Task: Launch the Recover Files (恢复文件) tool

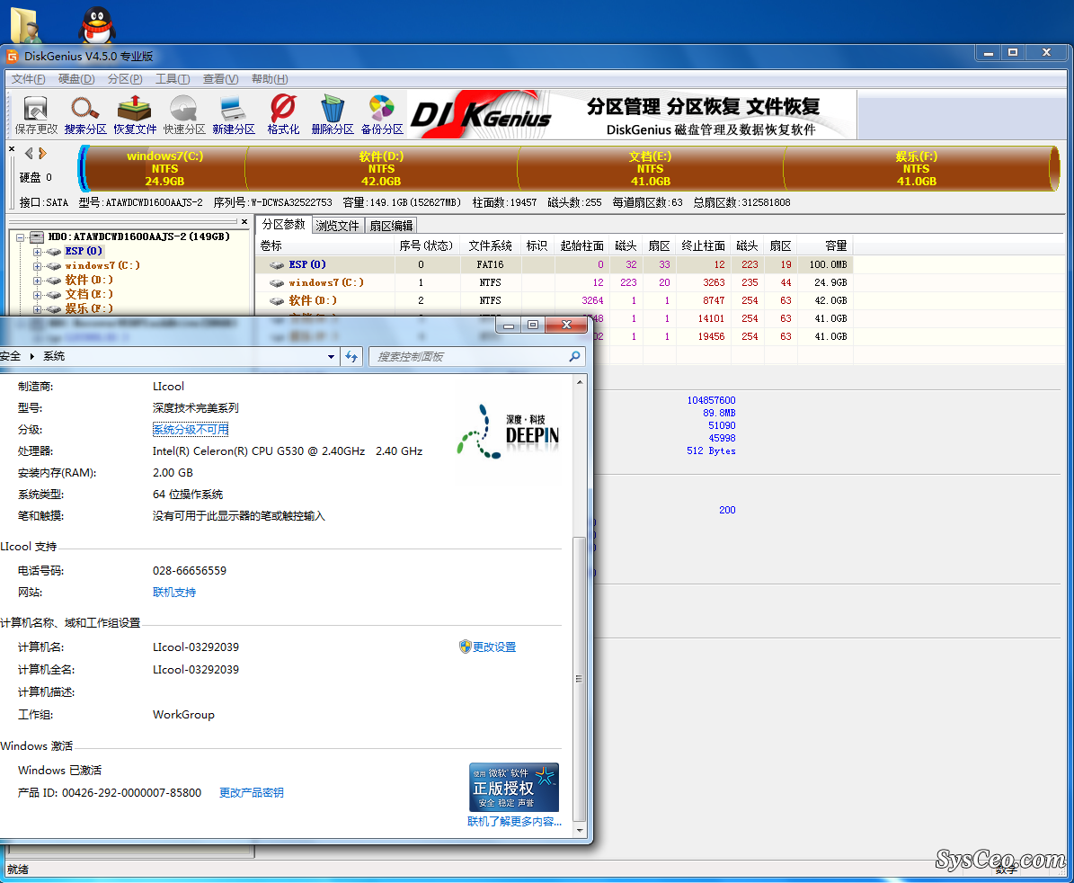Action: click(134, 114)
